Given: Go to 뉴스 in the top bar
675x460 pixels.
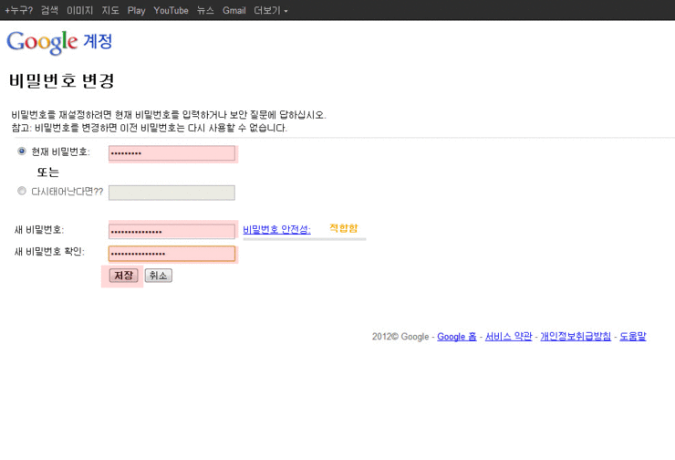Looking at the screenshot, I should point(205,10).
